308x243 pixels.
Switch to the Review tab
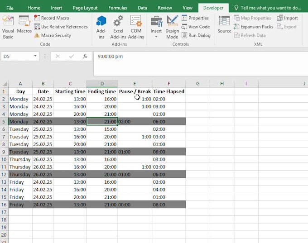(x=165, y=8)
